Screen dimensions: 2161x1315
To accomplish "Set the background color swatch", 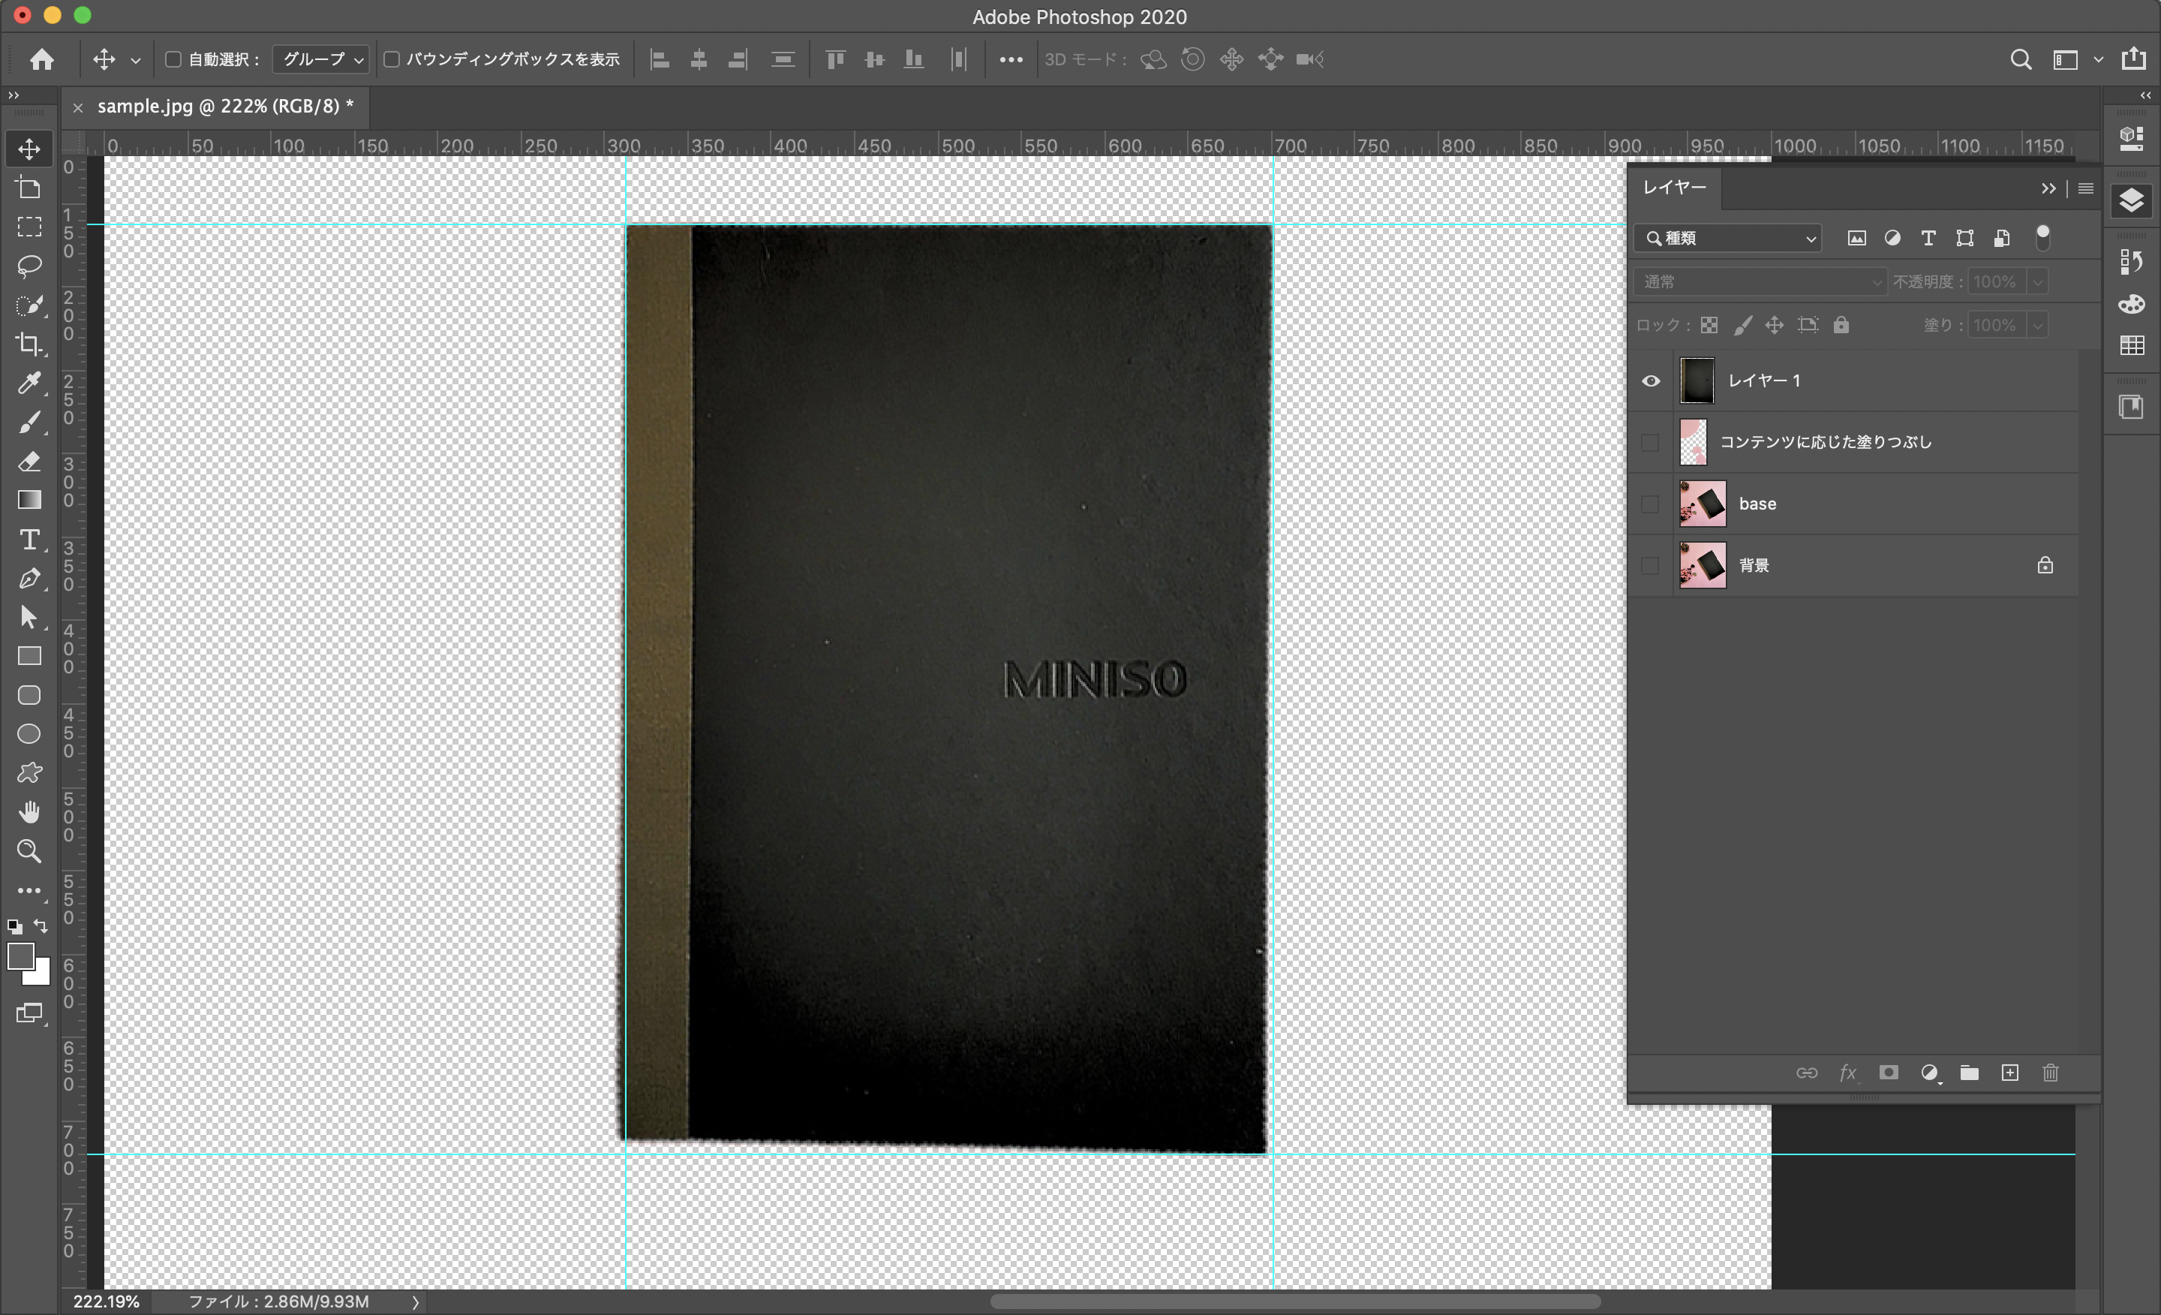I will (41, 975).
